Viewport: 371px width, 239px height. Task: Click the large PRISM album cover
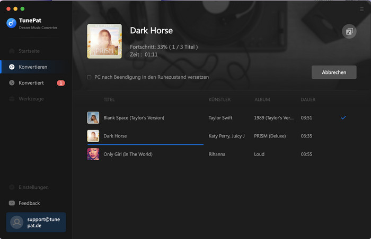click(x=104, y=41)
